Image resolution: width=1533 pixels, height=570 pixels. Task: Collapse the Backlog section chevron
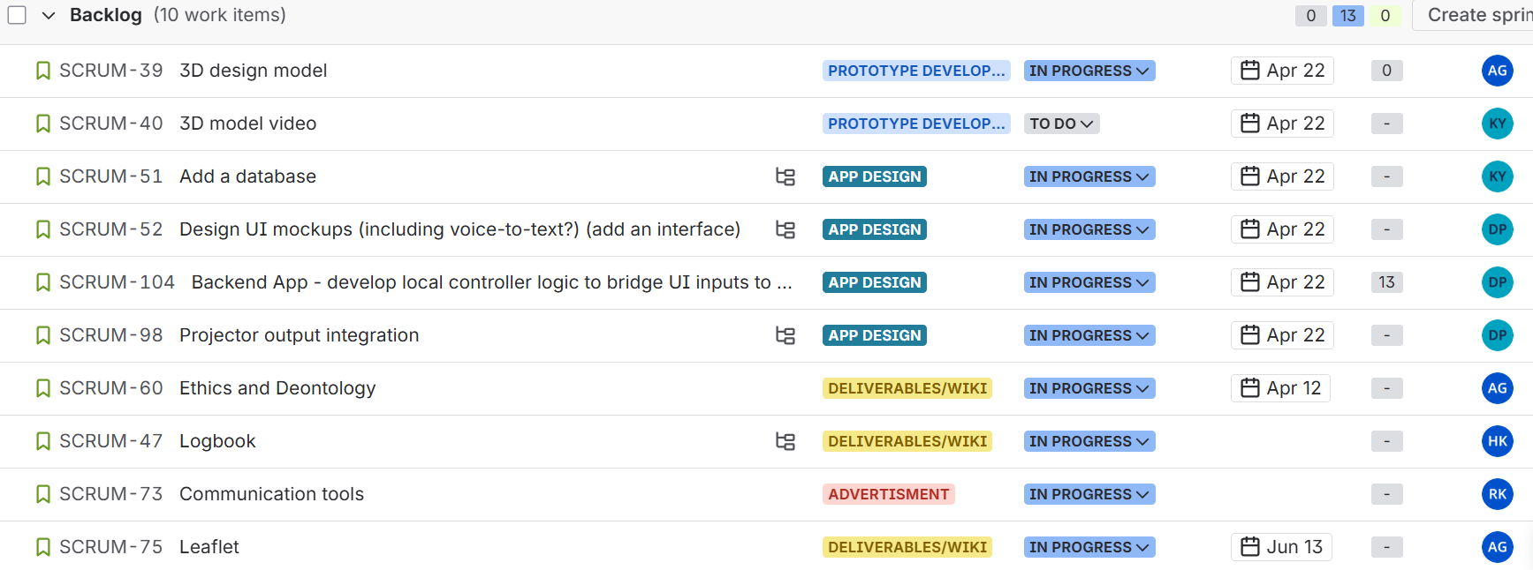(49, 15)
